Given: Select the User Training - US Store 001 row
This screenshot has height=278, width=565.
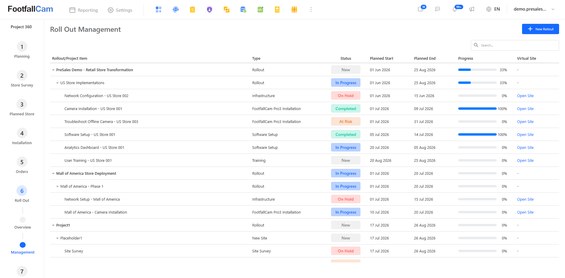Looking at the screenshot, I should coord(305,160).
